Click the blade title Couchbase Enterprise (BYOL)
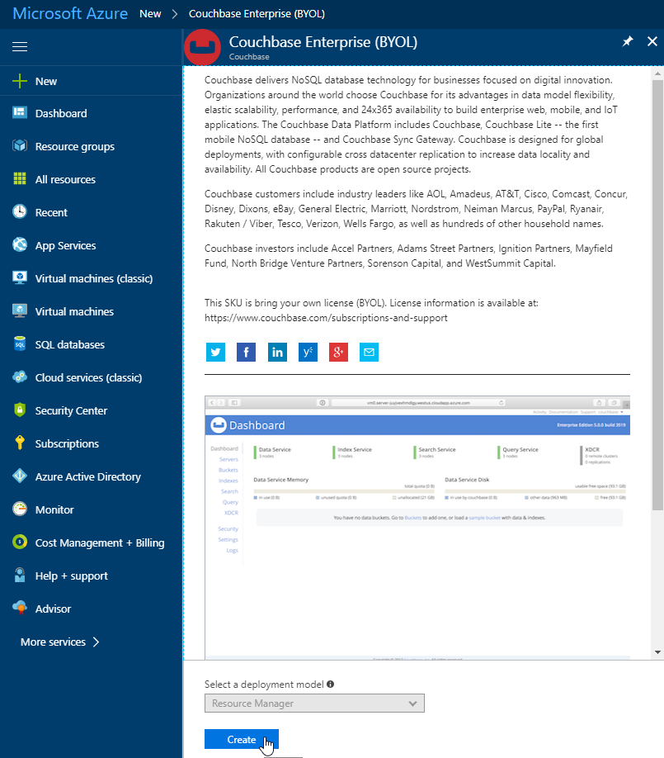 (x=323, y=42)
